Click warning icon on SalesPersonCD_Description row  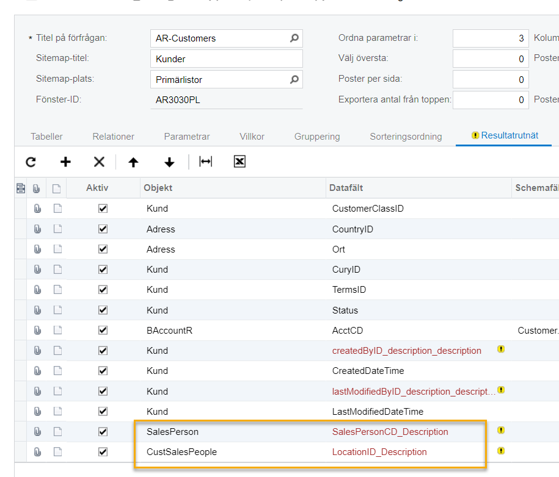pyautogui.click(x=501, y=431)
